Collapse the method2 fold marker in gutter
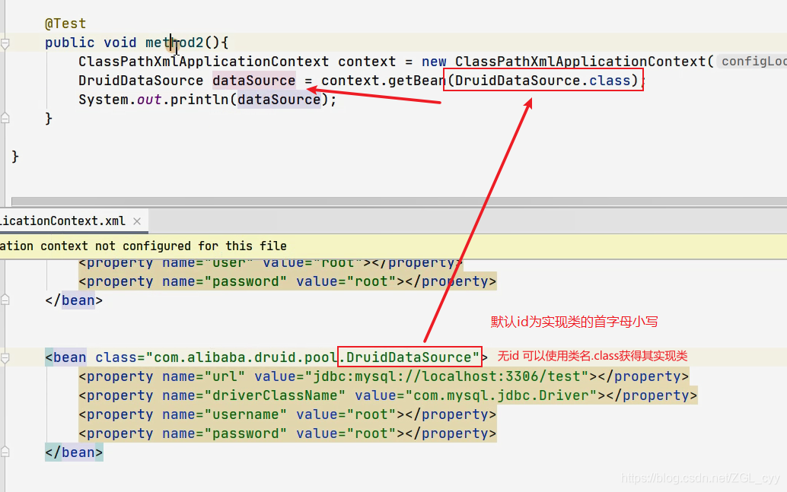Viewport: 787px width, 492px height. [5, 43]
